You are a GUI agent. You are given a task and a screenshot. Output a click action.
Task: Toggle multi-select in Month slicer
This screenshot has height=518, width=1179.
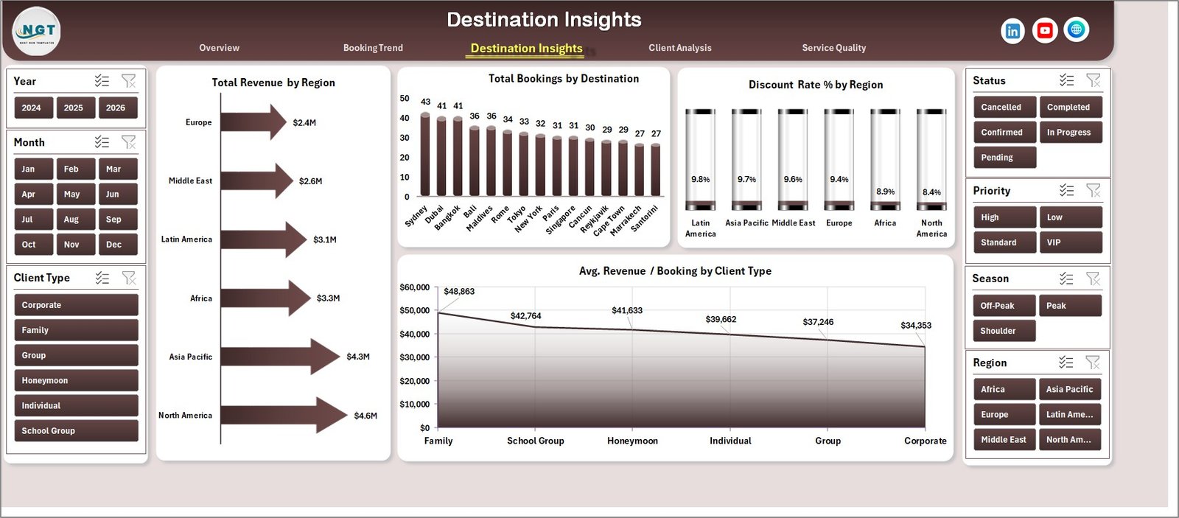[x=102, y=142]
